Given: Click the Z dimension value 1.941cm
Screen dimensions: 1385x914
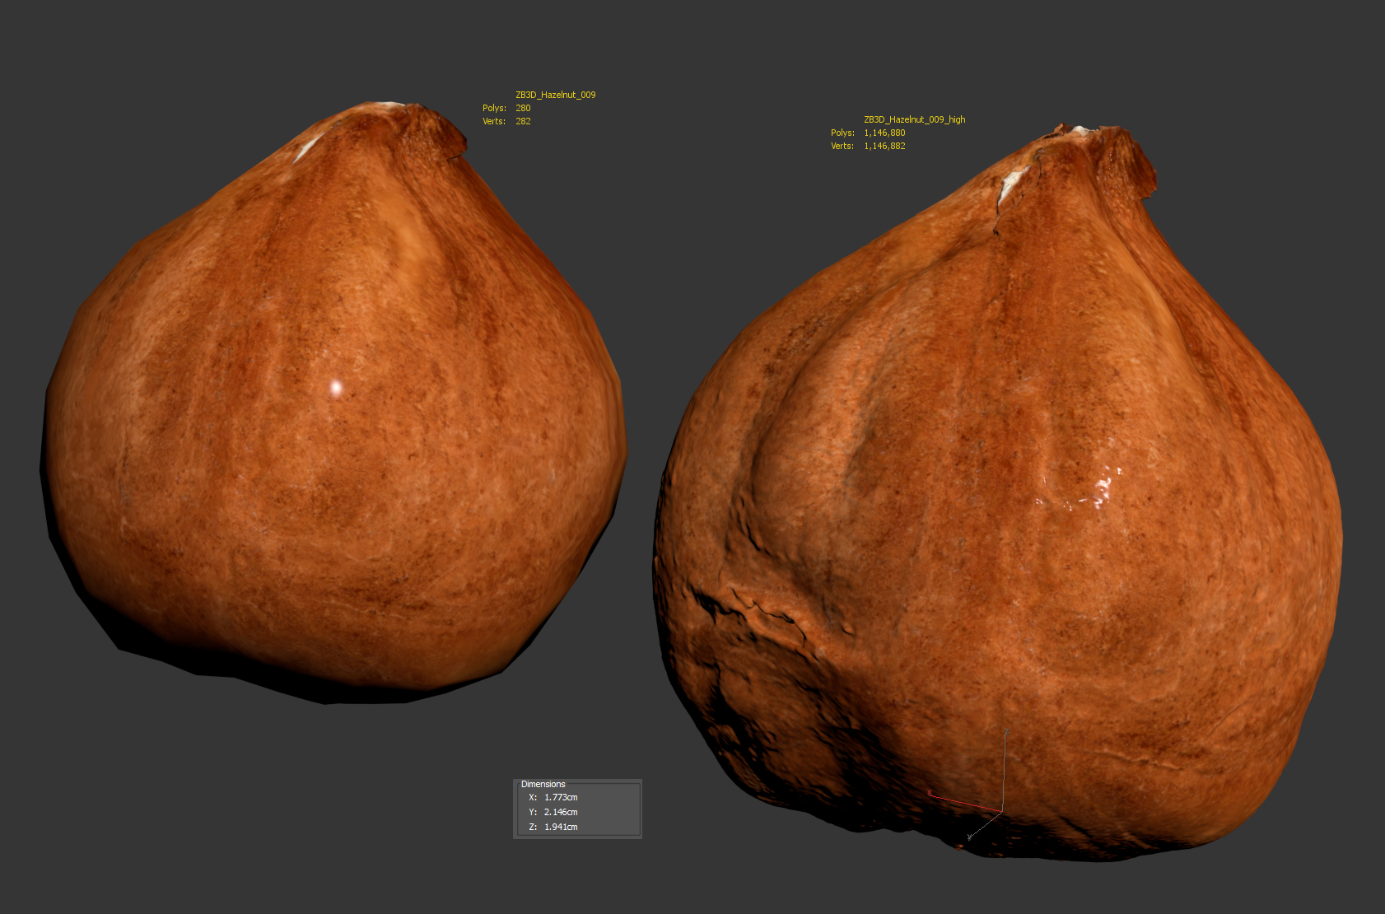Looking at the screenshot, I should 561,827.
